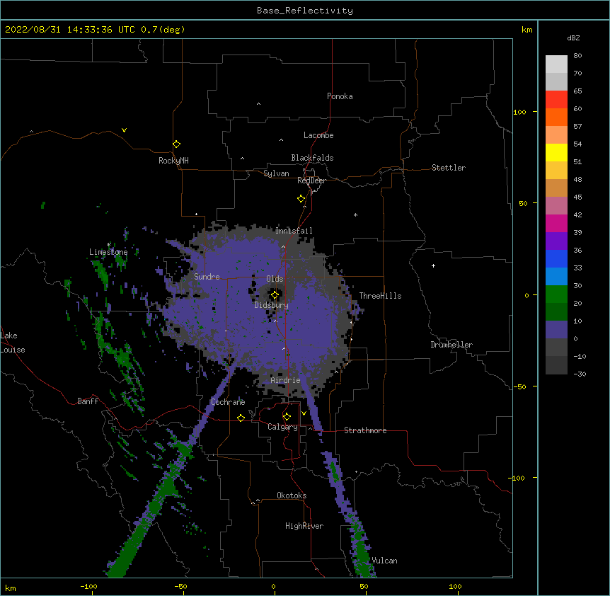Image resolution: width=610 pixels, height=596 pixels.
Task: Click the asterisk marker above Limestone label
Action: 108,245
